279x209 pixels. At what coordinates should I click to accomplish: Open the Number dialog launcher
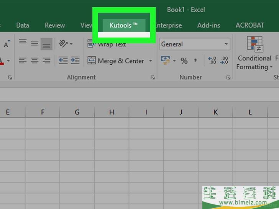pyautogui.click(x=228, y=77)
